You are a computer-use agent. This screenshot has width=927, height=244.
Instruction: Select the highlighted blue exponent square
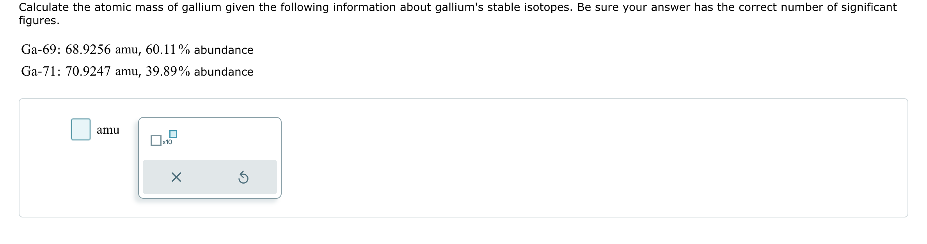[x=173, y=134]
